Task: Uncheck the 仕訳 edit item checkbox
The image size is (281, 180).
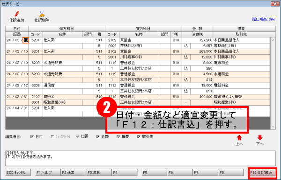Action: 77,137
